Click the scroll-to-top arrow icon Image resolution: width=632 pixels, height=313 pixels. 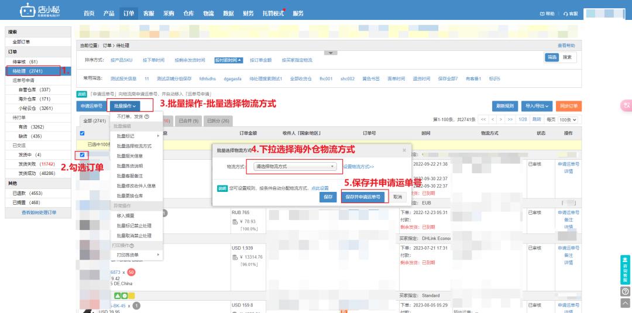tap(625, 302)
